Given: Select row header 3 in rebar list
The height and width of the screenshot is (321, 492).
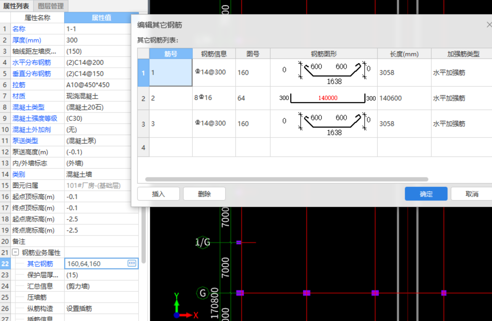Looking at the screenshot, I should [143, 124].
